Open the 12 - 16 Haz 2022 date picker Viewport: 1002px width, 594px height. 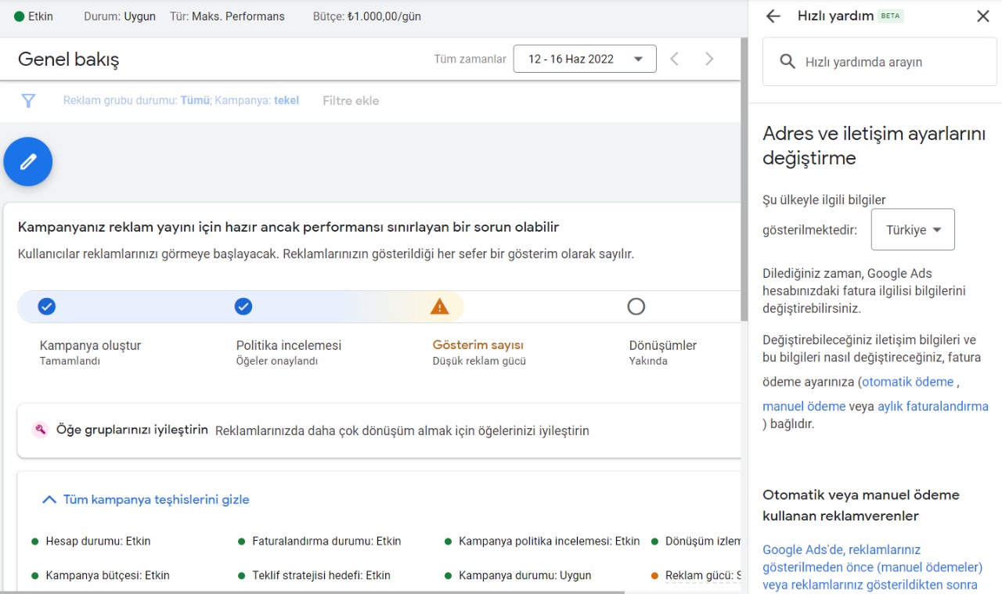point(585,59)
